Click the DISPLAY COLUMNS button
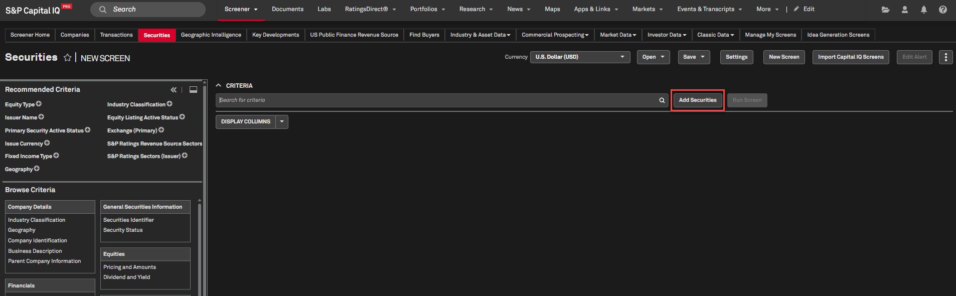 246,122
